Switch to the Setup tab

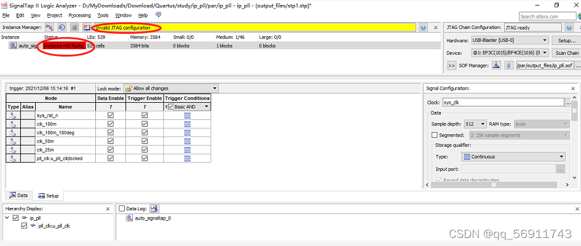tap(49, 195)
